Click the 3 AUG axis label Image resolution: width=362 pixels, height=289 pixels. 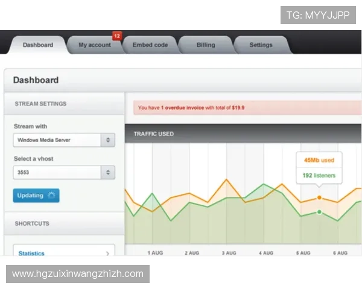[x=229, y=253]
